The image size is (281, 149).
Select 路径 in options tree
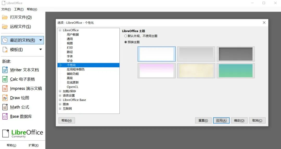(70, 52)
